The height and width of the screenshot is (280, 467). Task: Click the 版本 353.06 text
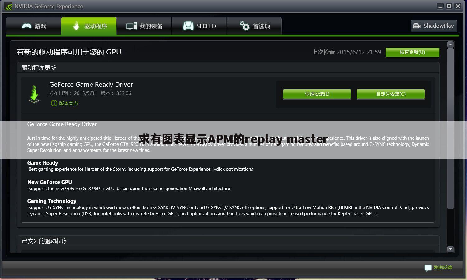116,93
